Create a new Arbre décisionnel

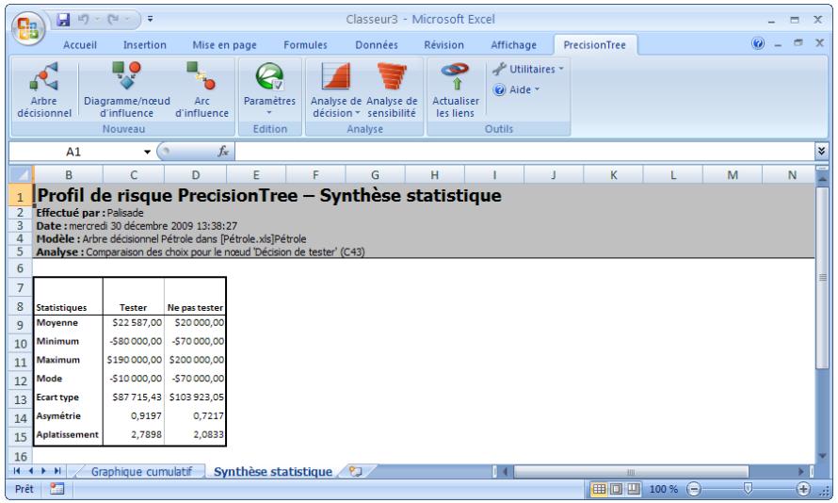coord(44,89)
